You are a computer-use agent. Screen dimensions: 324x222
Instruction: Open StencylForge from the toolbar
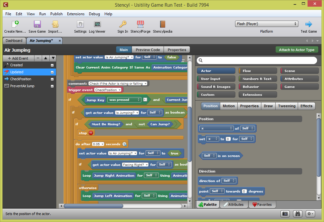(x=140, y=24)
